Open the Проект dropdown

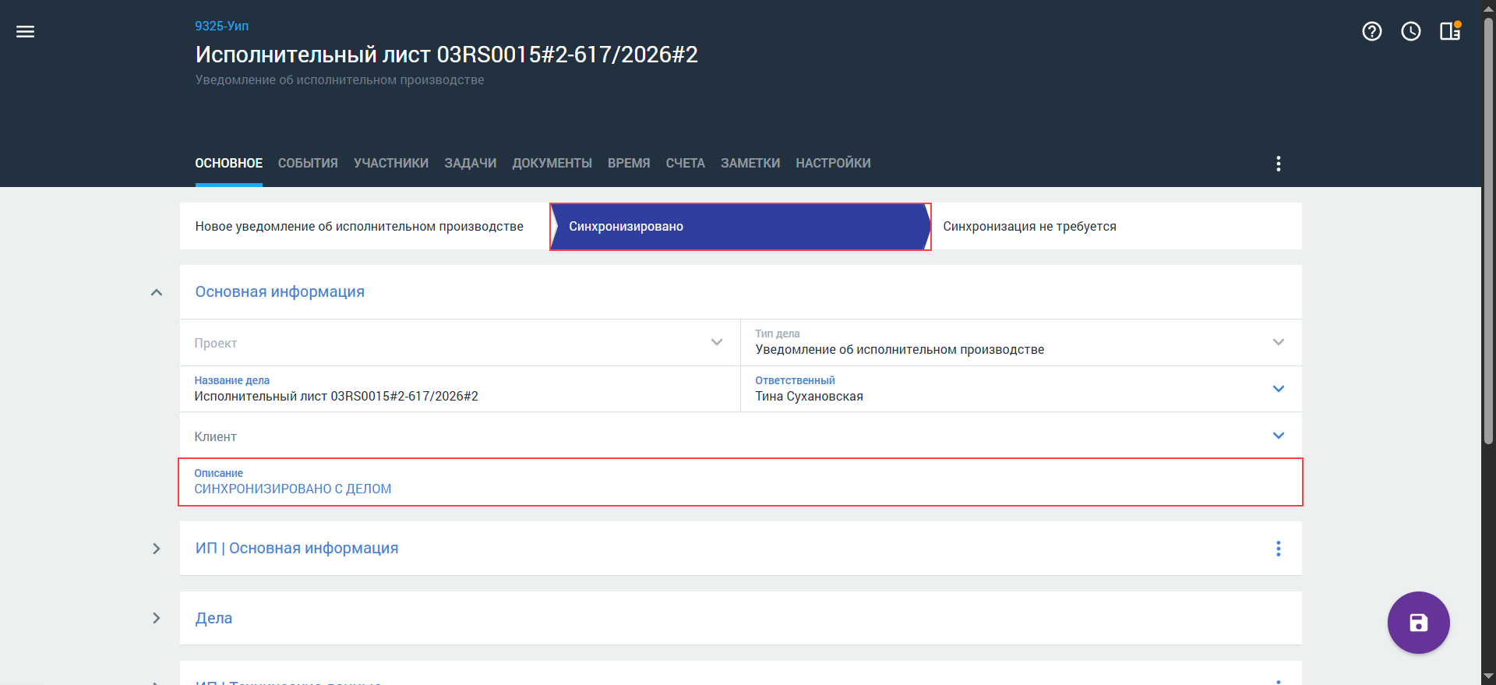[460, 343]
